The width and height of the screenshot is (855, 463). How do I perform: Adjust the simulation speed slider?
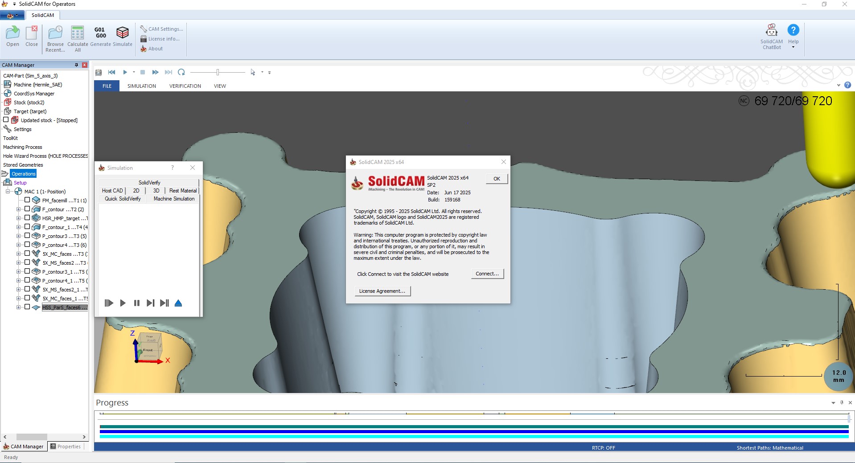pos(218,72)
